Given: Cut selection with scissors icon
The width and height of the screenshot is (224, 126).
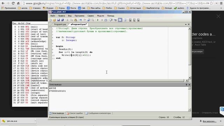Looking at the screenshot, I should pyautogui.click(x=68, y=20).
